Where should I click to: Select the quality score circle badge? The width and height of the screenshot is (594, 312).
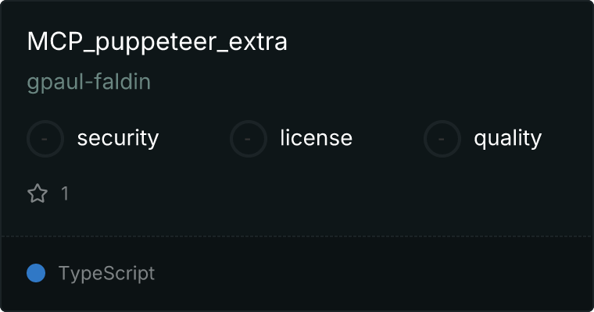pos(442,139)
